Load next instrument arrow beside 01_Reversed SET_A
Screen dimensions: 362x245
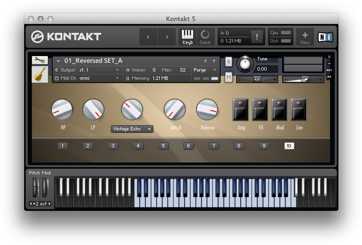tap(214, 60)
